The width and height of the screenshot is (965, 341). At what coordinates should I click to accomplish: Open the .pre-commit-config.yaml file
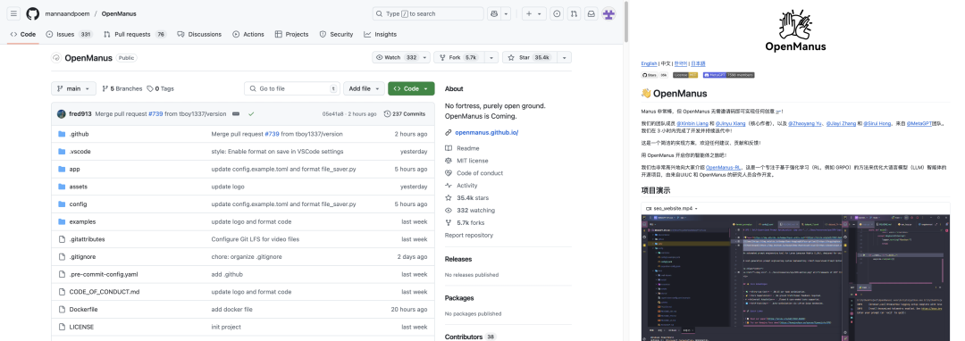[104, 275]
